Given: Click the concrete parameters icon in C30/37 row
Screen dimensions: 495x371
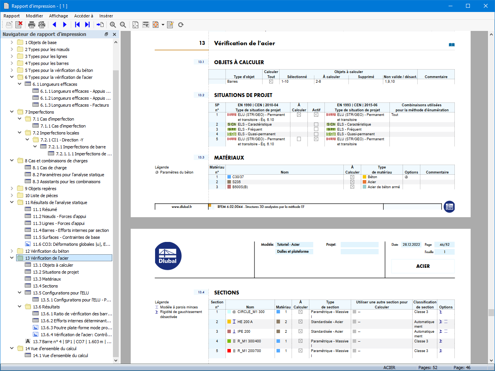Looking at the screenshot, I should click(x=406, y=177).
